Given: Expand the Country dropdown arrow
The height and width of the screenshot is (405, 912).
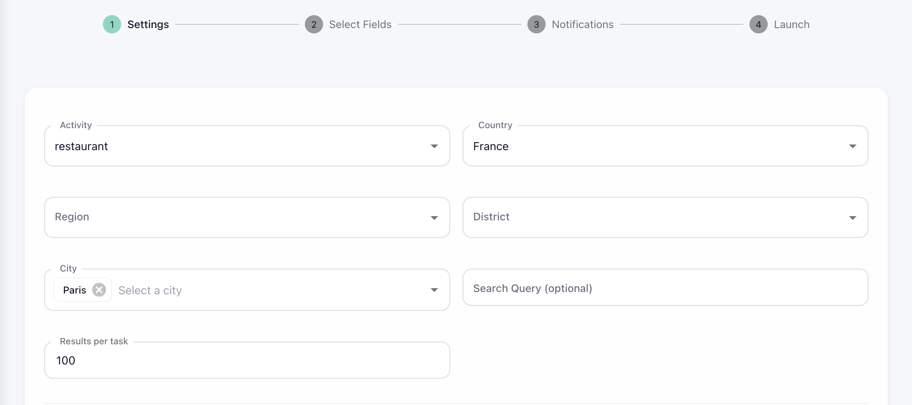Looking at the screenshot, I should click(852, 146).
